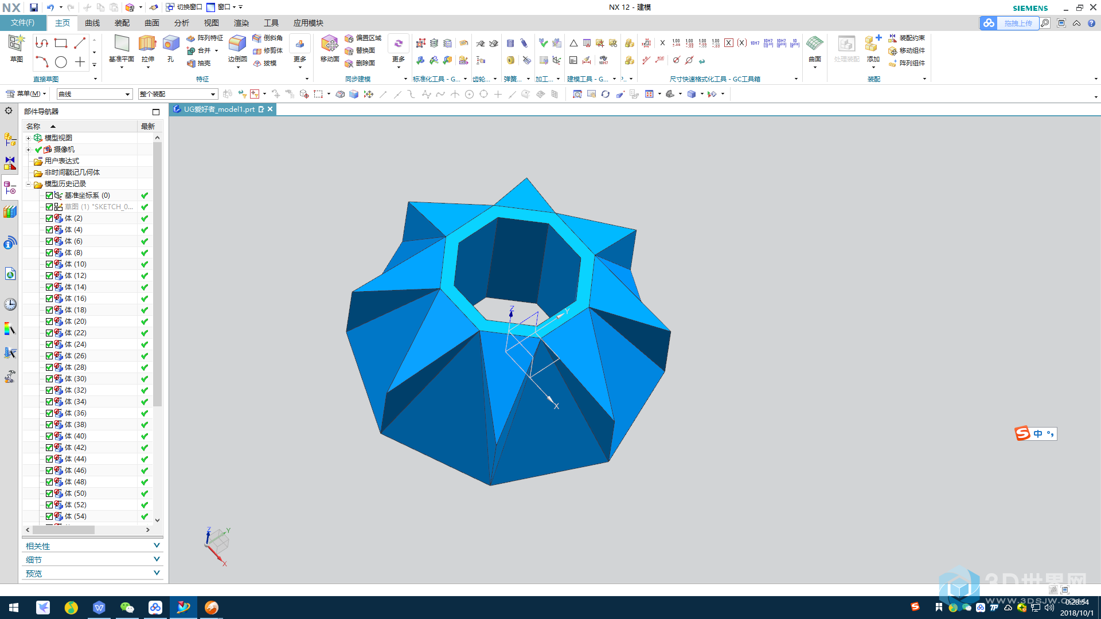The image size is (1101, 619).
Task: Select the rectangle sketch tool
Action: coord(61,43)
